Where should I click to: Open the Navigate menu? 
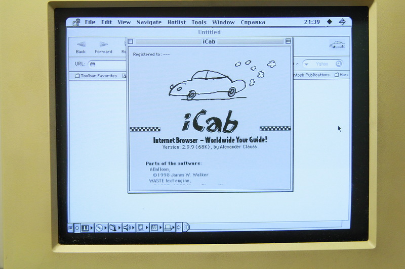pos(149,22)
